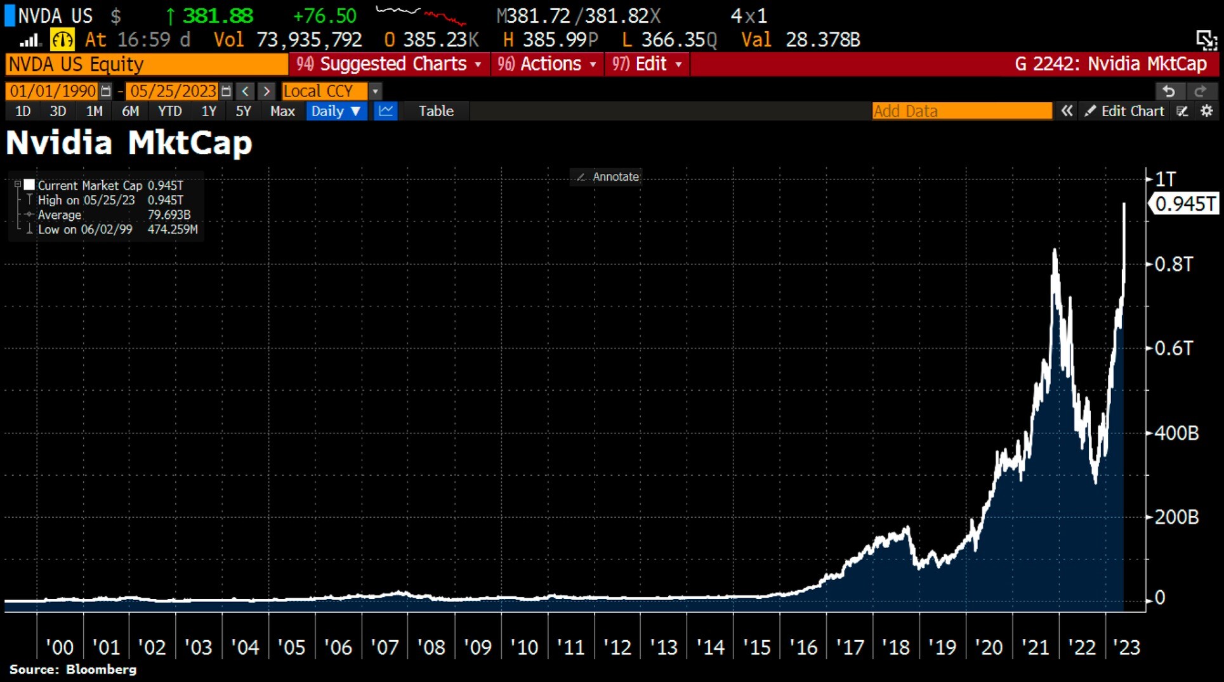Collapse the double-chevron panel arrows

1067,111
